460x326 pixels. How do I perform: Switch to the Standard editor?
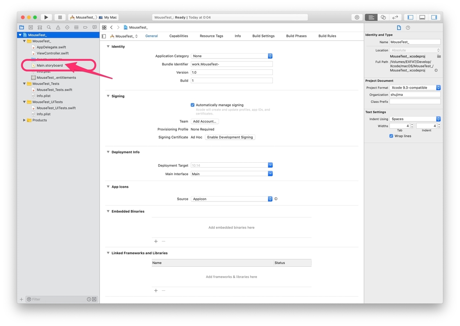[371, 17]
